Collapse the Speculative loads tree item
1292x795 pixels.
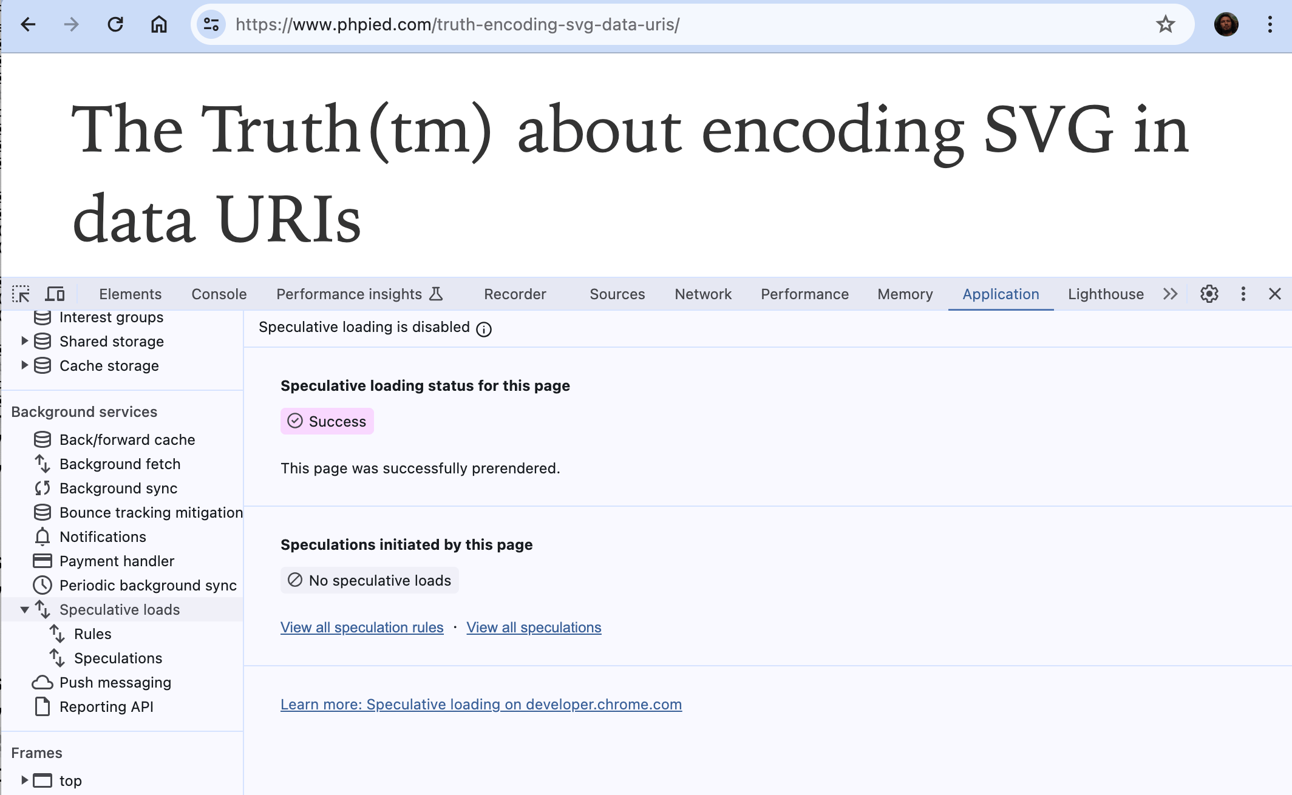(24, 610)
